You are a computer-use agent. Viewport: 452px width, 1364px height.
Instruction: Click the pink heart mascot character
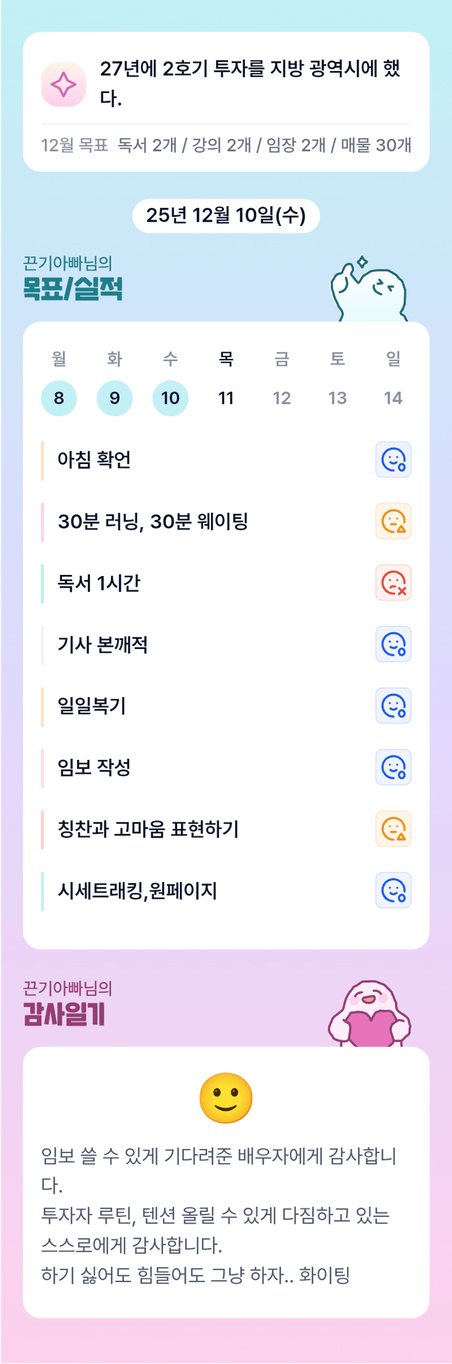pyautogui.click(x=369, y=1015)
